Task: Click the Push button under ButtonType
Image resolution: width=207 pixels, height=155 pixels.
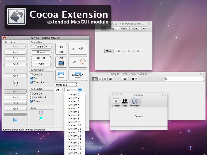Action: click(x=41, y=64)
